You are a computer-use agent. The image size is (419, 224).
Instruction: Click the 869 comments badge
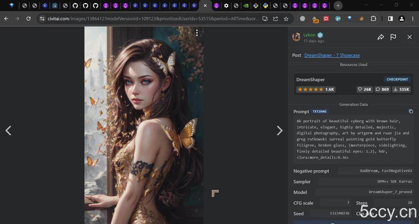(x=382, y=89)
